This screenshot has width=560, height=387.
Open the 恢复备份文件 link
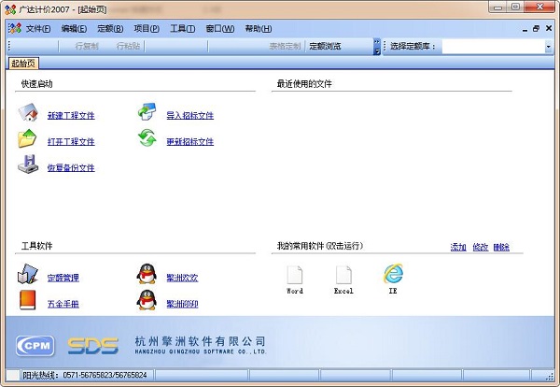[71, 167]
